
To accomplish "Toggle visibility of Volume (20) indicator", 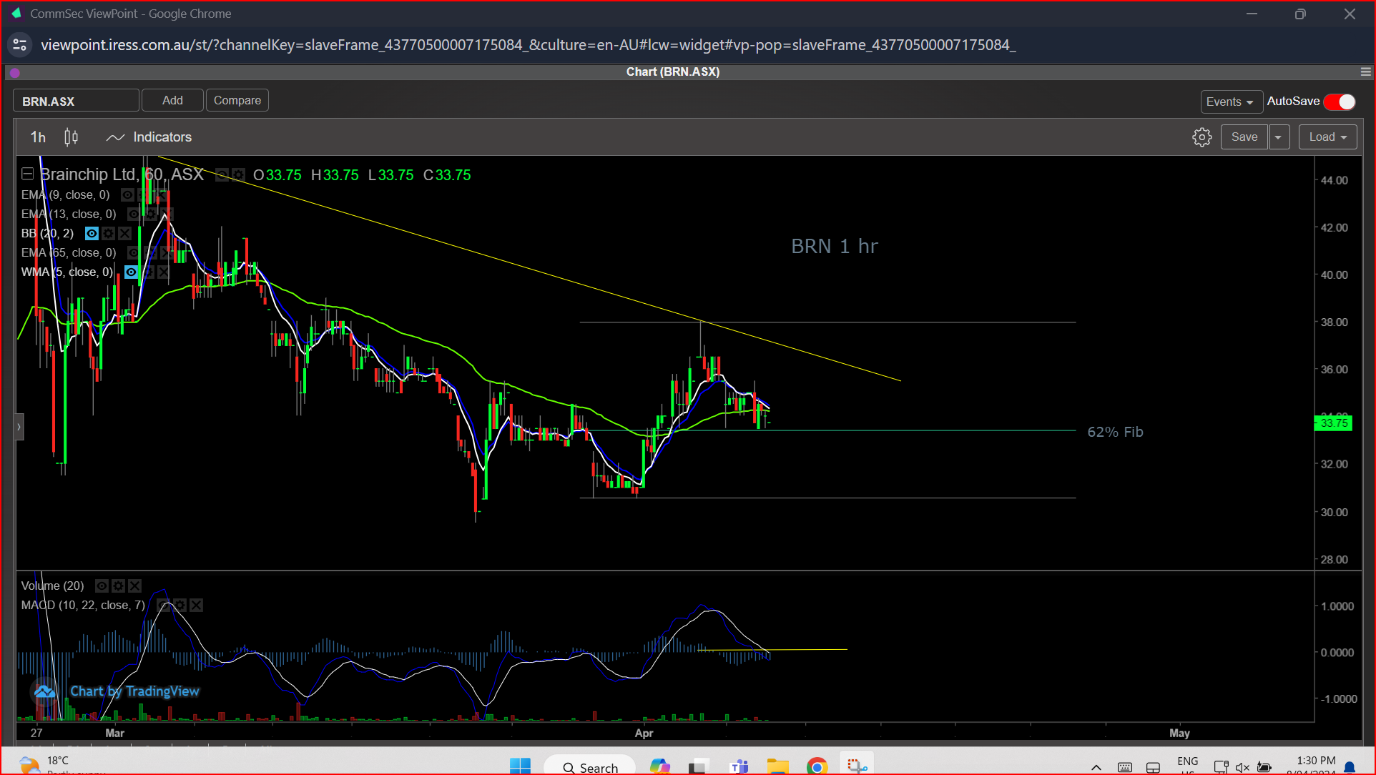I will coord(102,586).
